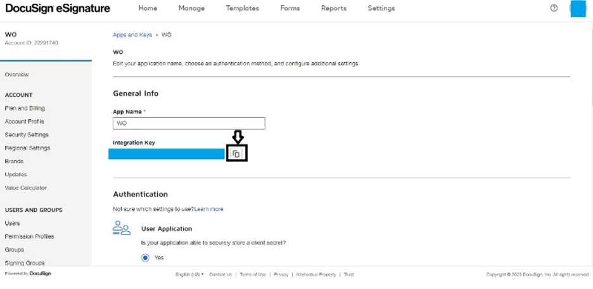593x289 pixels.
Task: Click inside the App Name field
Action: pyautogui.click(x=189, y=124)
